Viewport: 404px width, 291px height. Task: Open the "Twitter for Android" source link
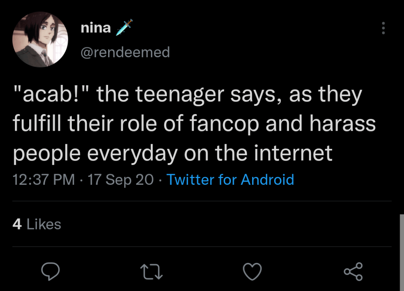click(230, 180)
